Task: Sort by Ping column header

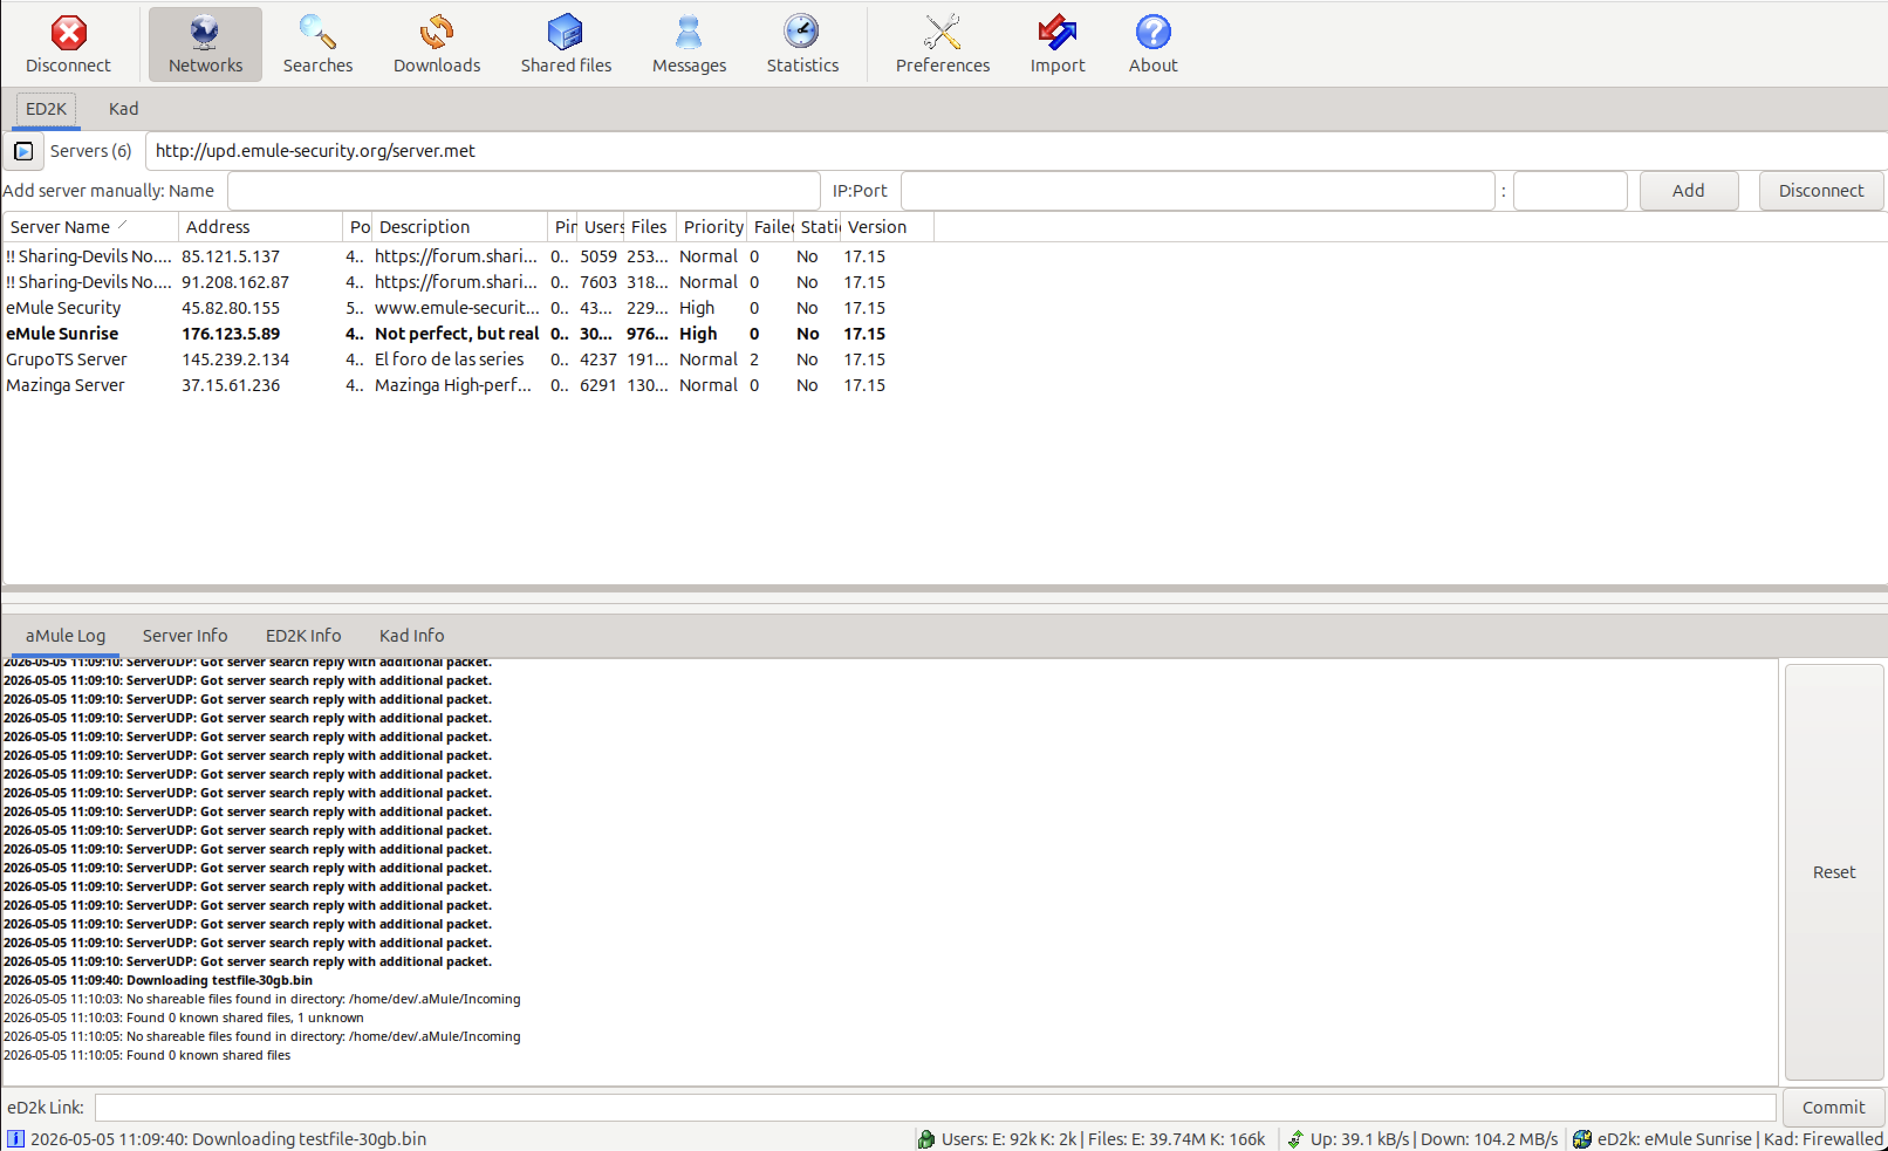Action: 562,227
